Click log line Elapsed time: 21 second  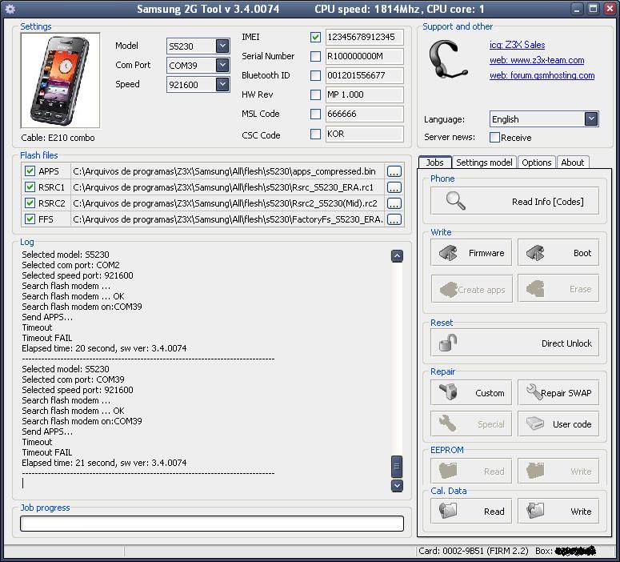click(104, 463)
